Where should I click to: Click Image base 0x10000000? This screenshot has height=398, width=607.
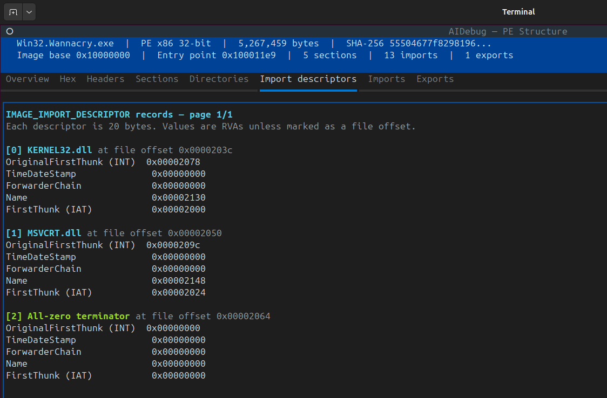(73, 55)
